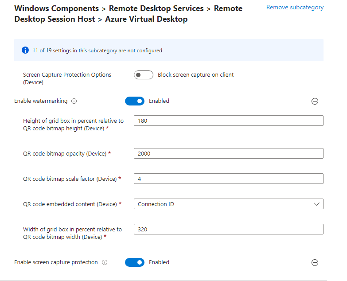Screen dimensions: 347x281
Task: Edit QR code bitmap opacity field showing 2000
Action: click(x=228, y=153)
